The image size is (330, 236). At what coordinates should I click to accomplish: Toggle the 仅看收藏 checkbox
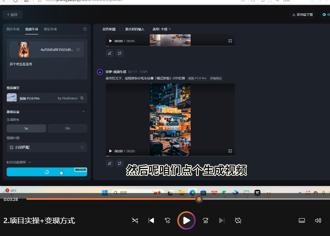tap(99, 29)
